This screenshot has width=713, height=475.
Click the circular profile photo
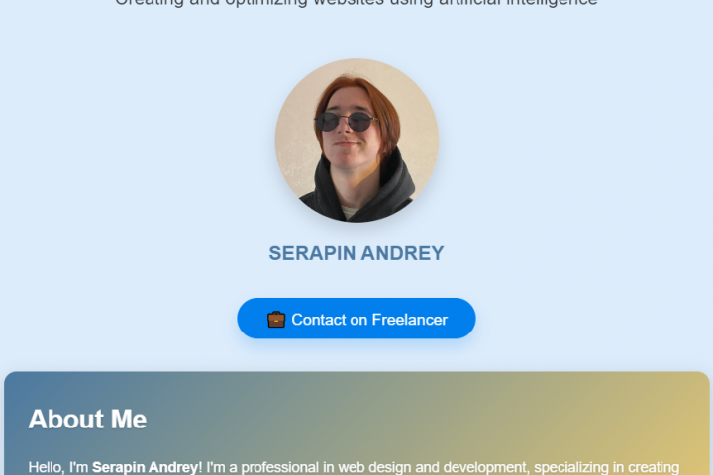pyautogui.click(x=356, y=141)
